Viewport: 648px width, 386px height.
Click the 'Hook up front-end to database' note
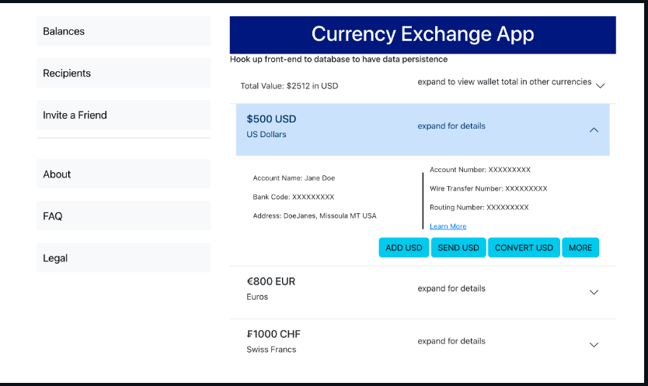coord(339,59)
